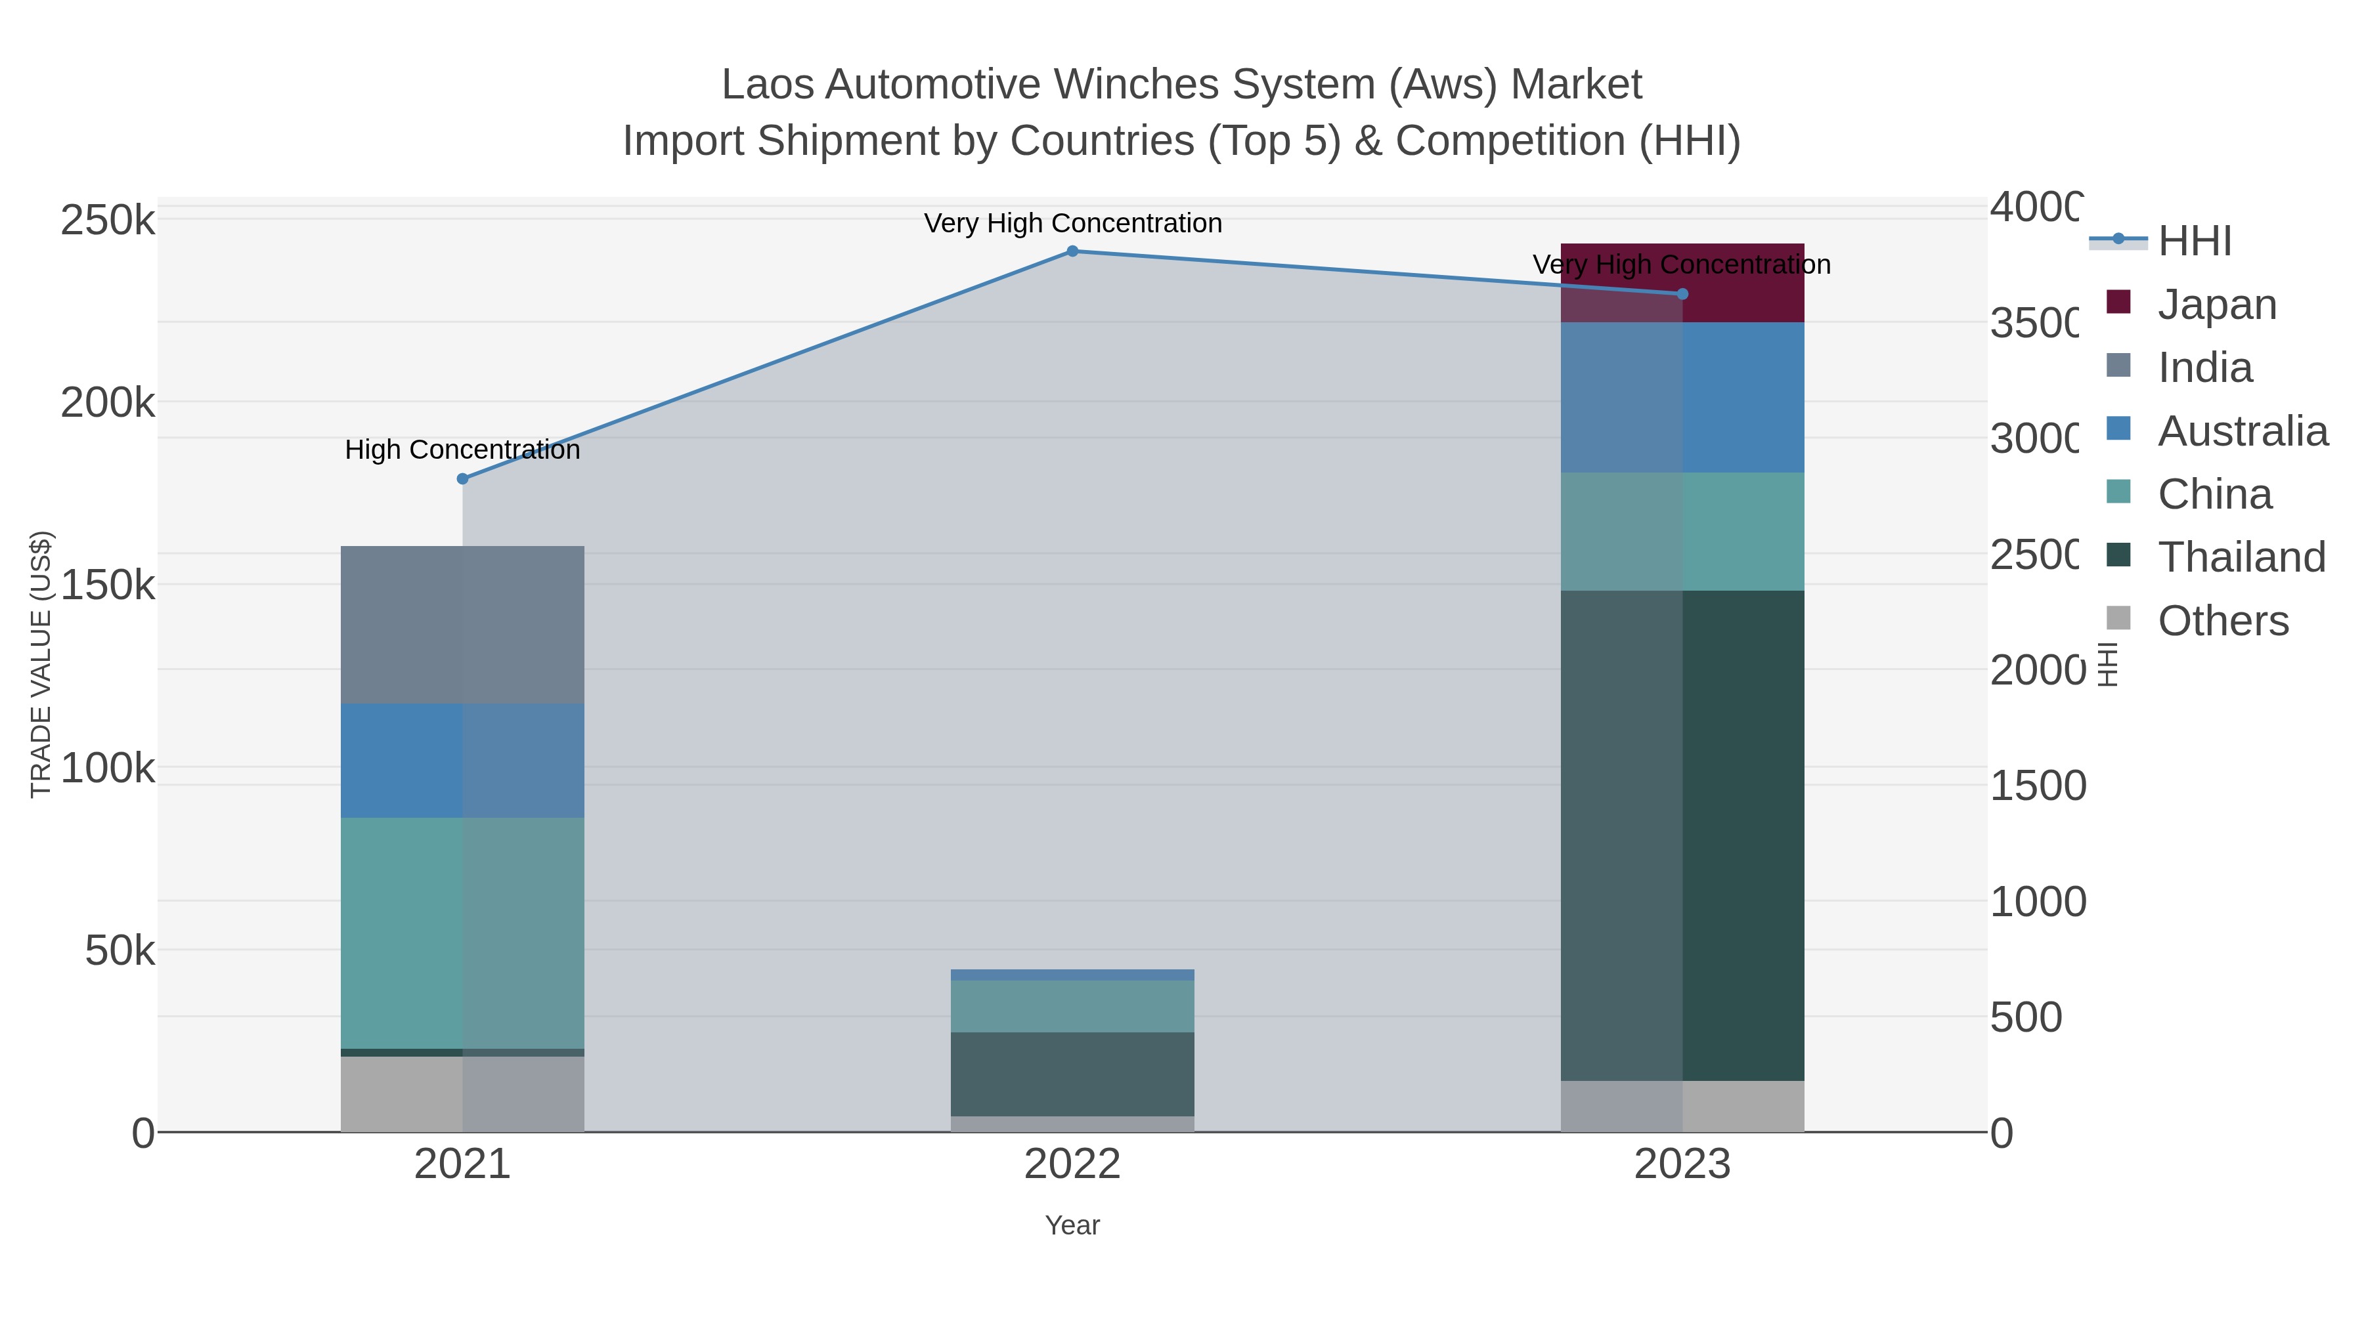Click the Others segment of the 2023 bar
This screenshot has height=1329, width=2364.
pyautogui.click(x=1682, y=1107)
